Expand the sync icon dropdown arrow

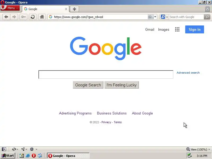pos(17,149)
